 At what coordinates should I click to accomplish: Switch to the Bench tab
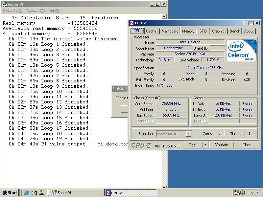(x=235, y=31)
